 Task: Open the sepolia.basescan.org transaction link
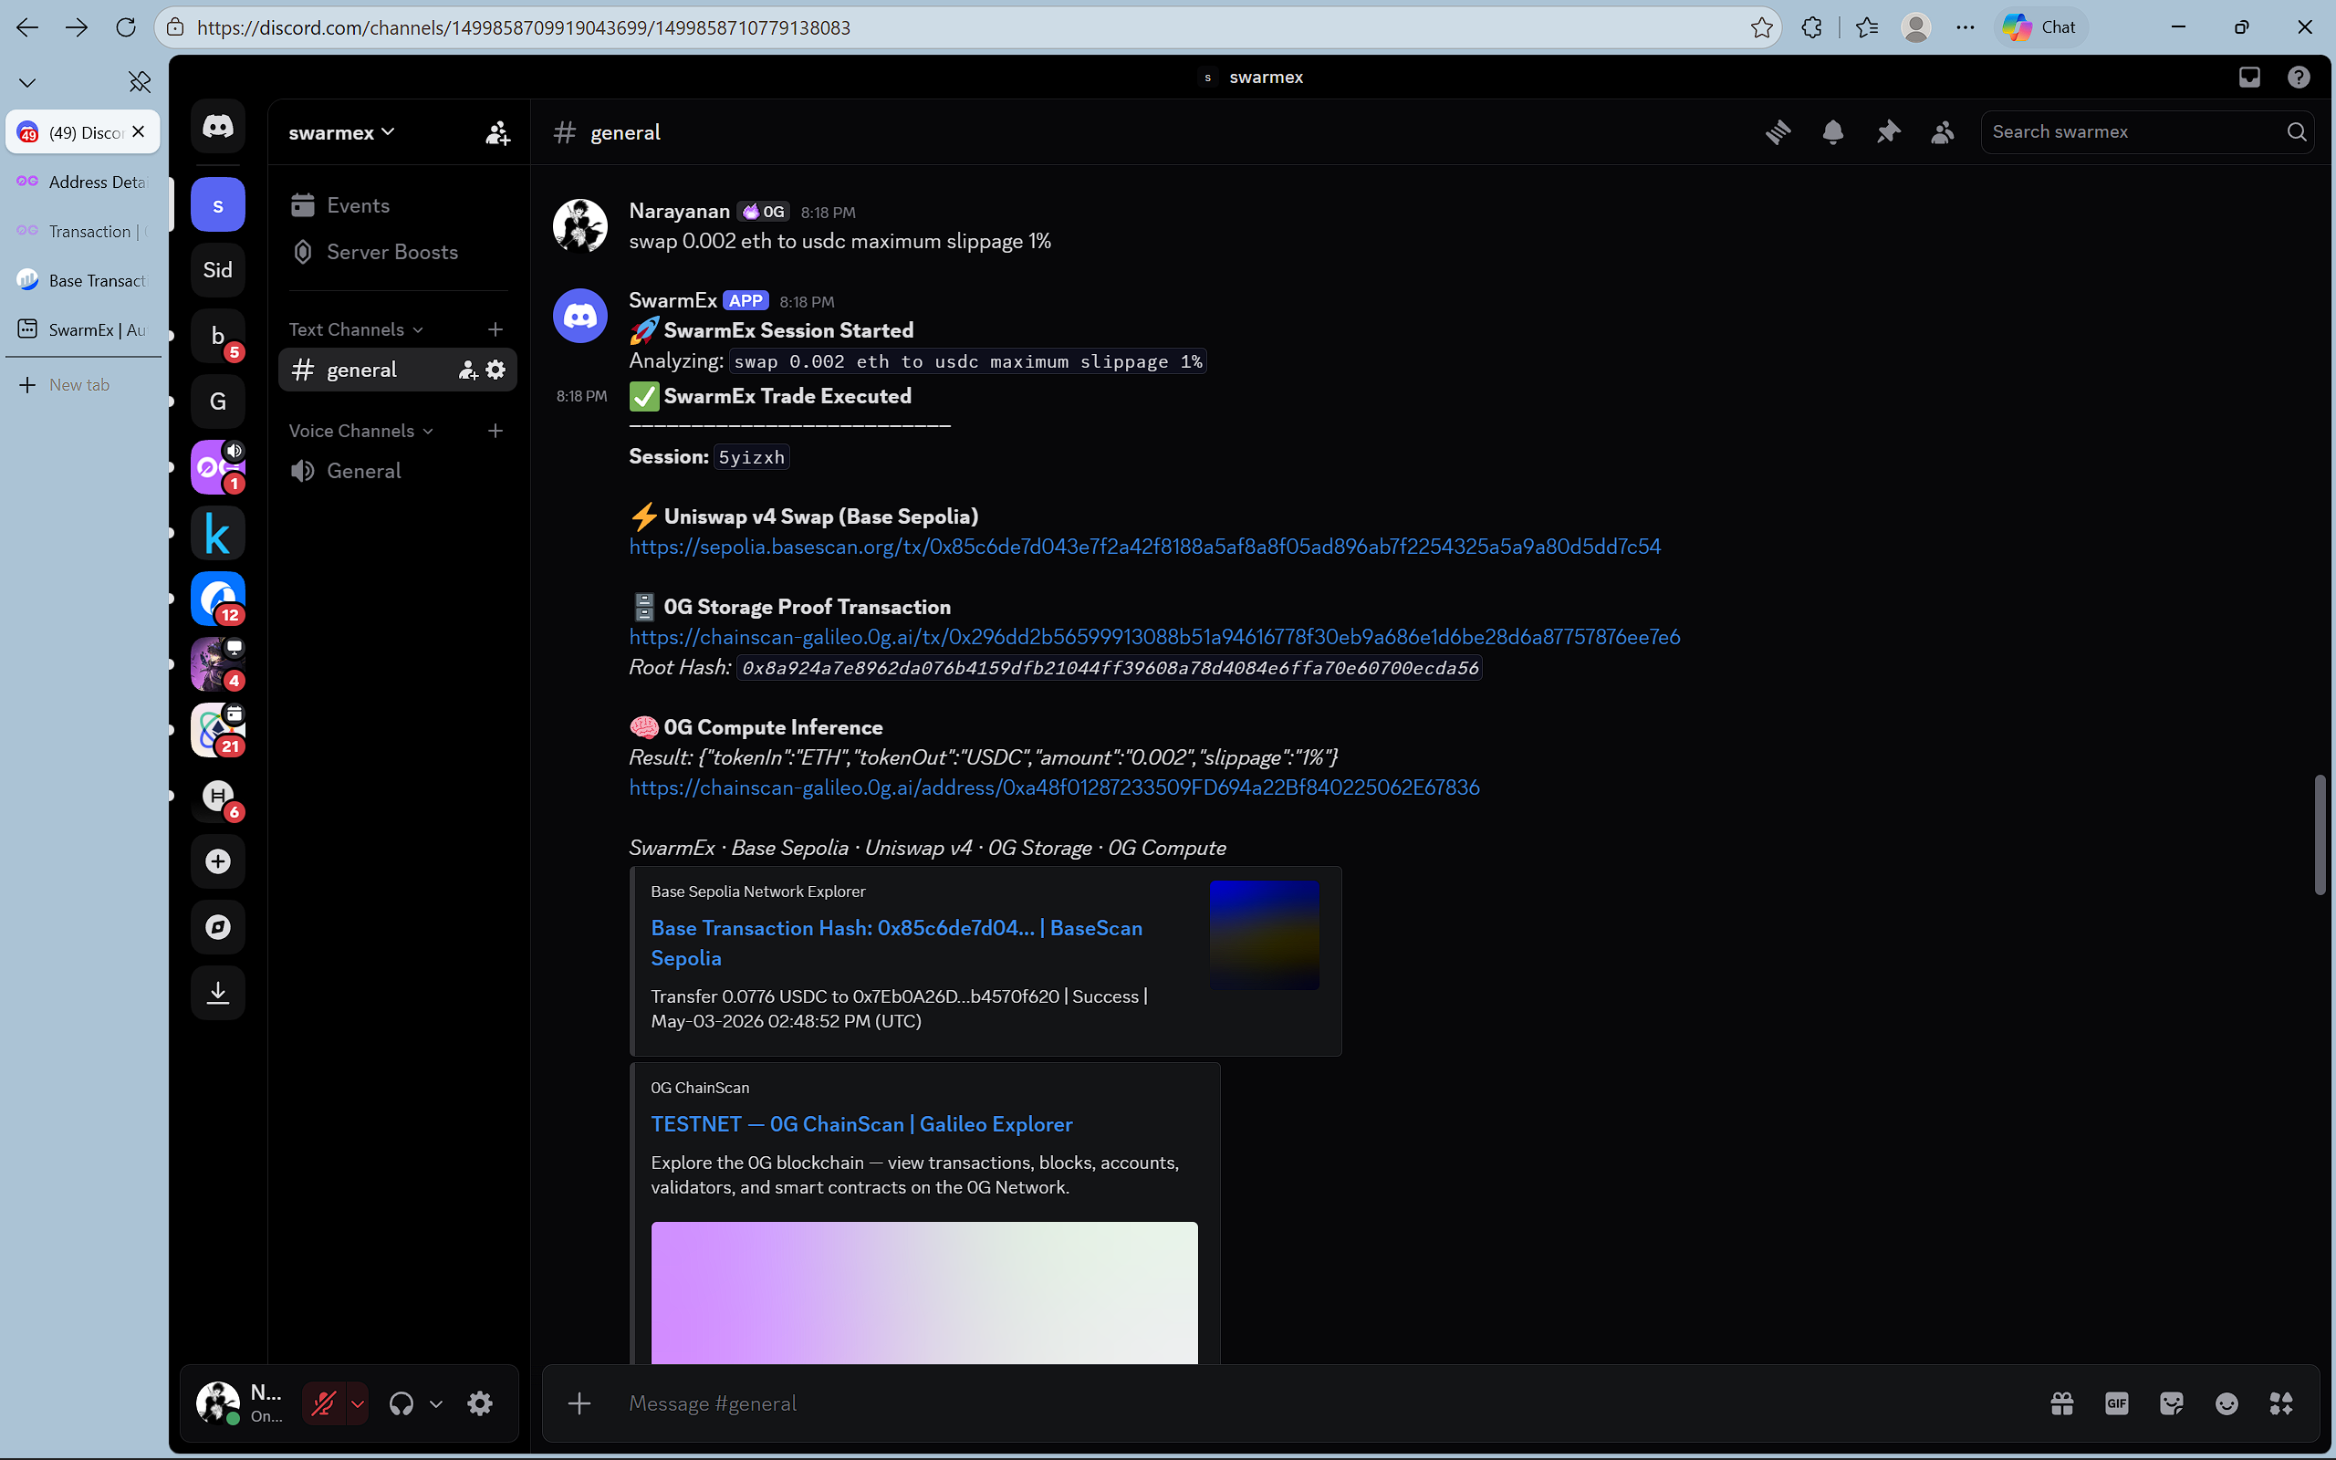click(1145, 547)
